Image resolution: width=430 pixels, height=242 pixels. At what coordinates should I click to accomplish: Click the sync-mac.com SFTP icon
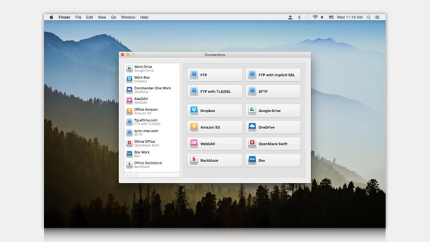(129, 133)
